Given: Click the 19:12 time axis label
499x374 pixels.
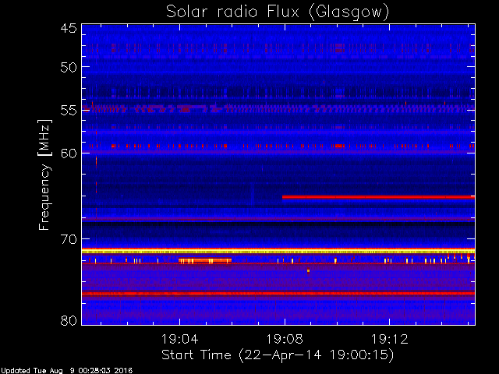Looking at the screenshot, I should click(x=390, y=340).
